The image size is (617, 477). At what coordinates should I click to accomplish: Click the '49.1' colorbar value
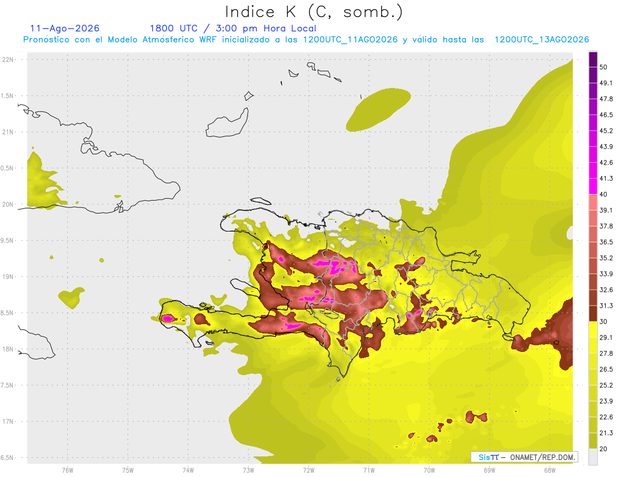pos(606,83)
